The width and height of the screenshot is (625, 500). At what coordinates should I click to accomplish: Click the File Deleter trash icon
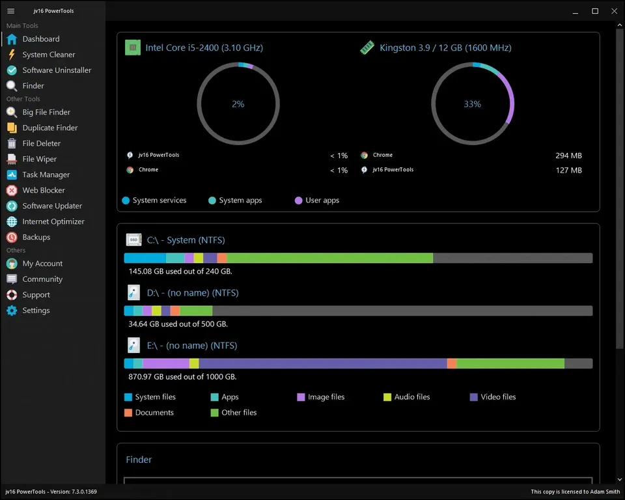pos(12,143)
